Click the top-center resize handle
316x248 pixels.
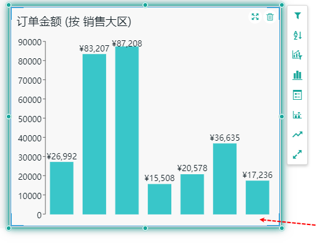[145, 5]
